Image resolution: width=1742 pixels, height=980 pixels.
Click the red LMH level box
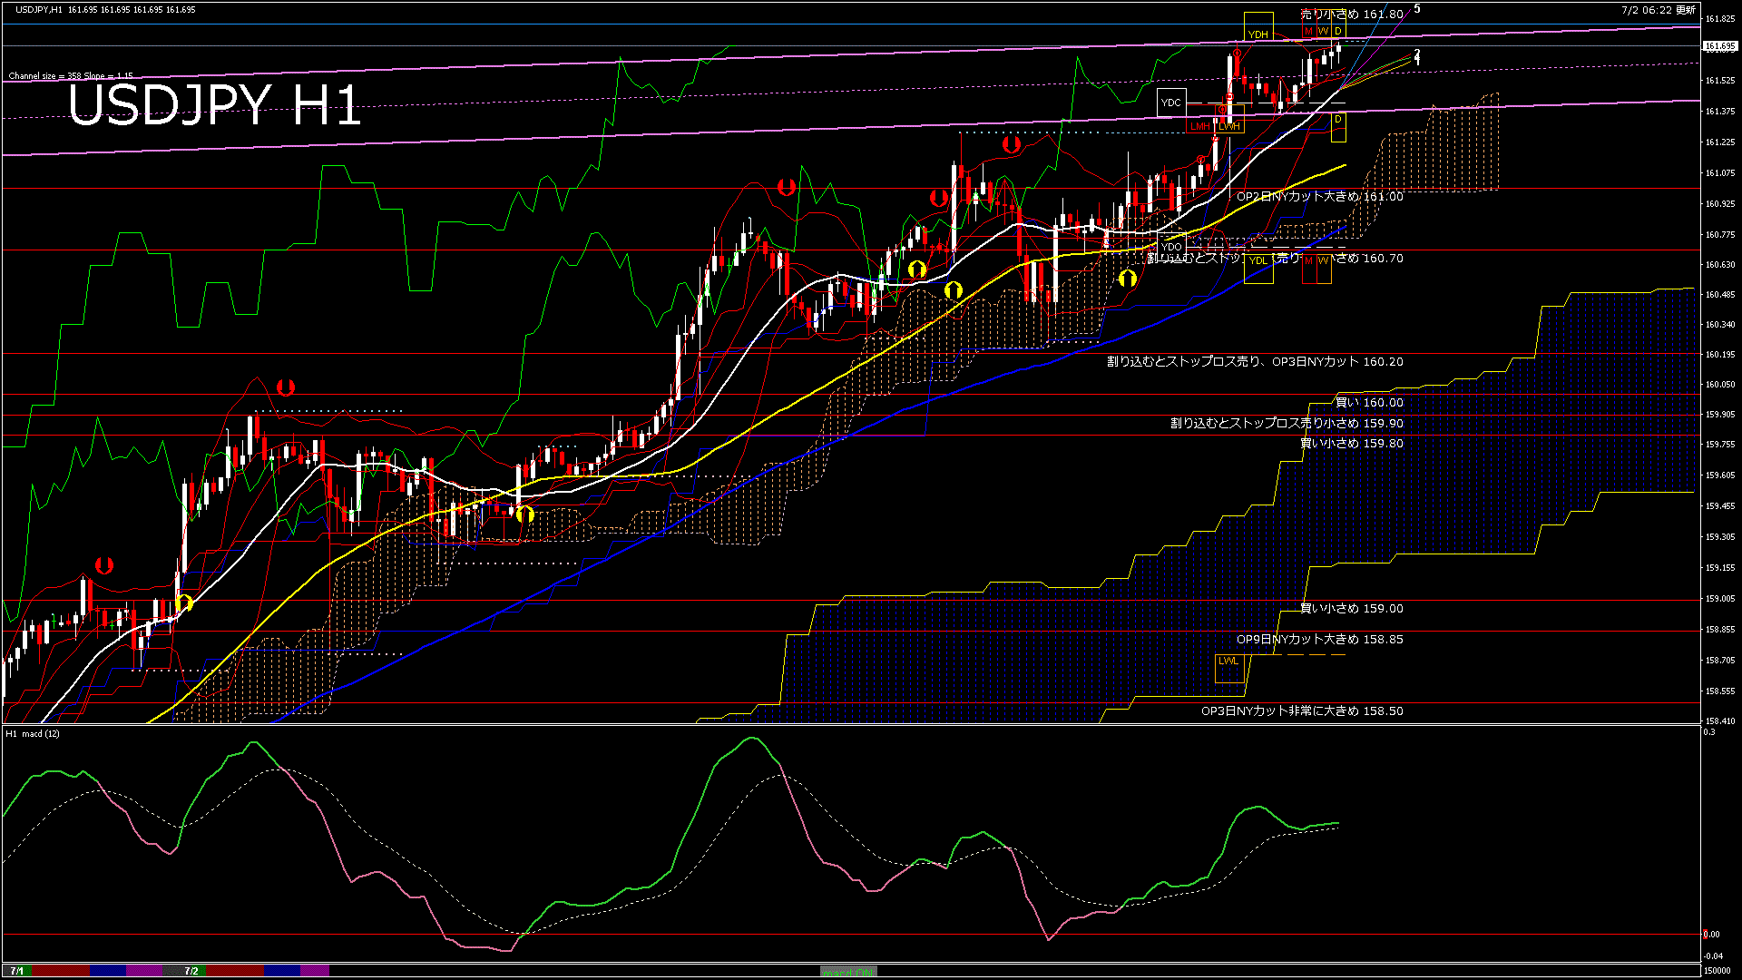[1200, 126]
